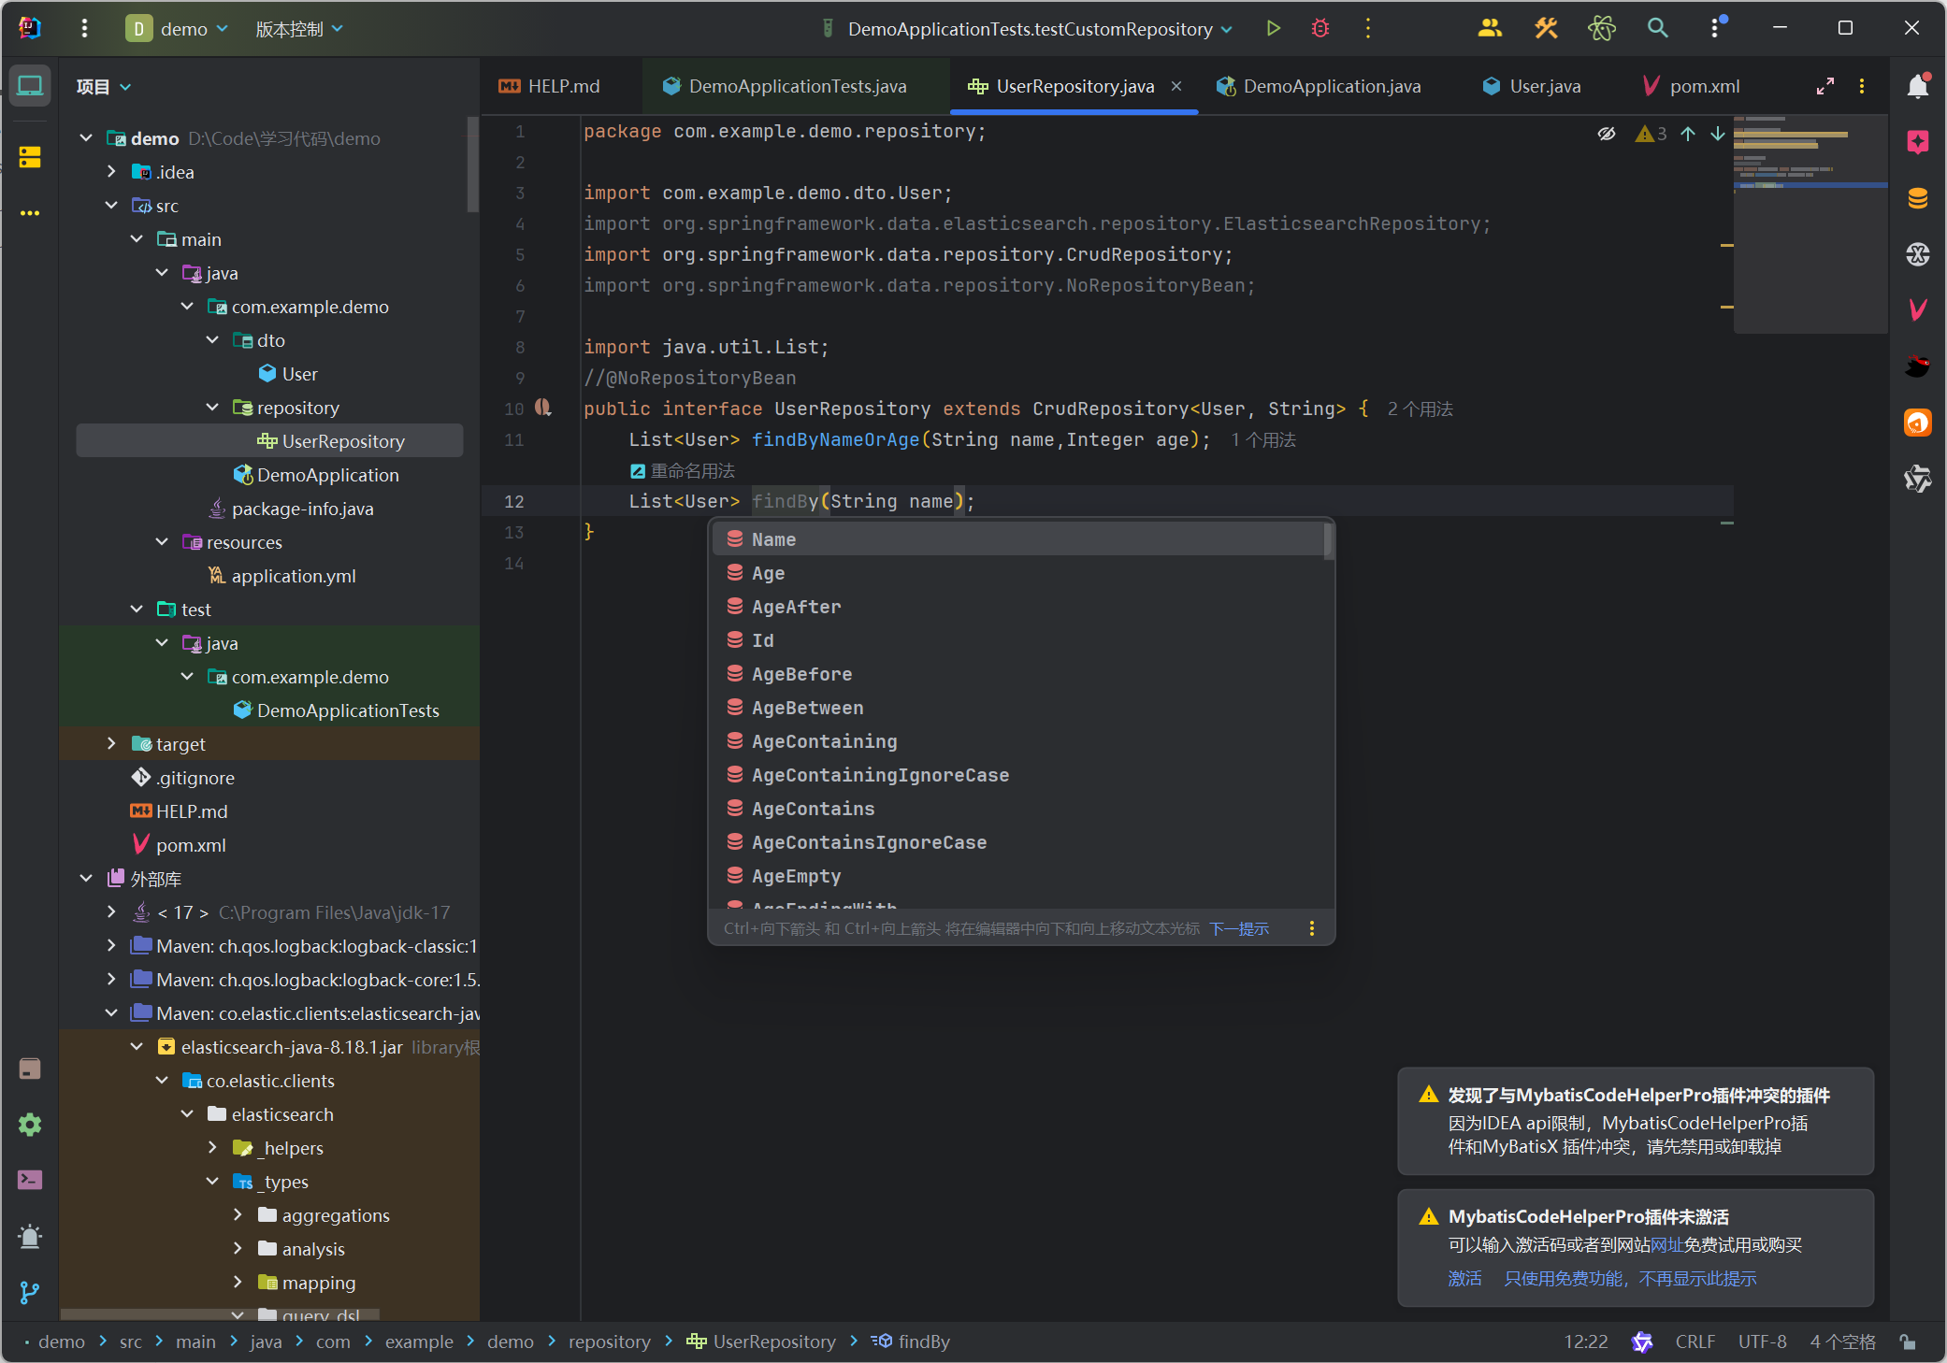This screenshot has height=1363, width=1947.
Task: Open the Git tool window
Action: click(30, 1292)
